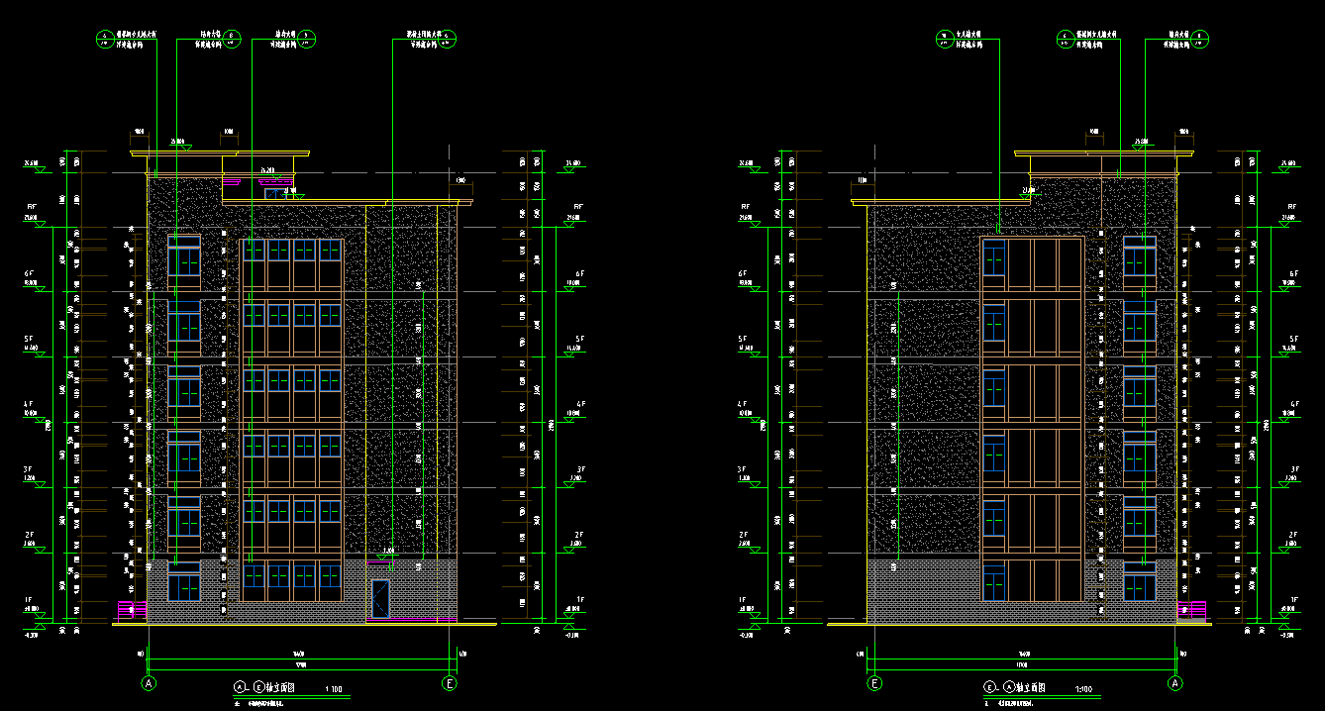Select the 1:100 scale text of left elevation

334,688
